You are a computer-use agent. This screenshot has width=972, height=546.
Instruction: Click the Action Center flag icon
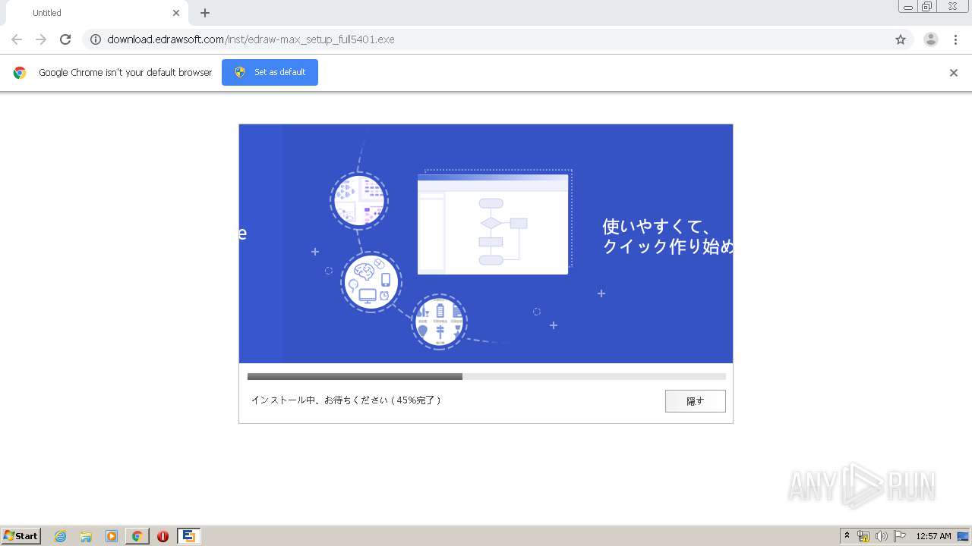click(900, 536)
